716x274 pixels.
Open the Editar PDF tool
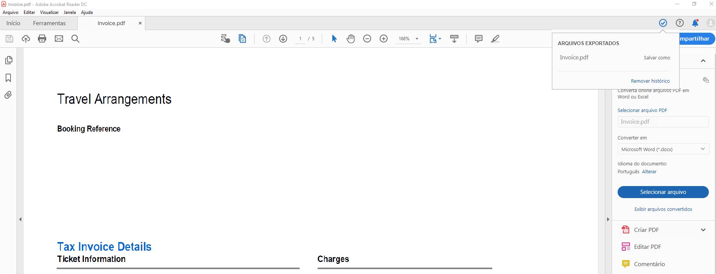tap(647, 247)
